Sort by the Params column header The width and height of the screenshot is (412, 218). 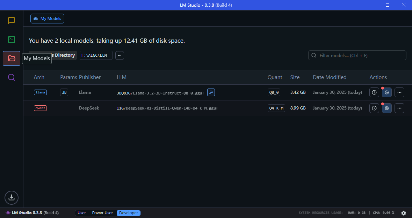point(68,77)
